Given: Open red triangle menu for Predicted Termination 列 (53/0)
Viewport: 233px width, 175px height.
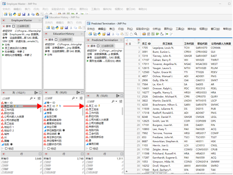Looking at the screenshot, I should 88,96.
